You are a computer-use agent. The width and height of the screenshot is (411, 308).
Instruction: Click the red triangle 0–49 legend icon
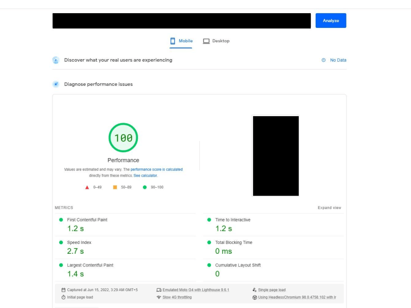[87, 187]
